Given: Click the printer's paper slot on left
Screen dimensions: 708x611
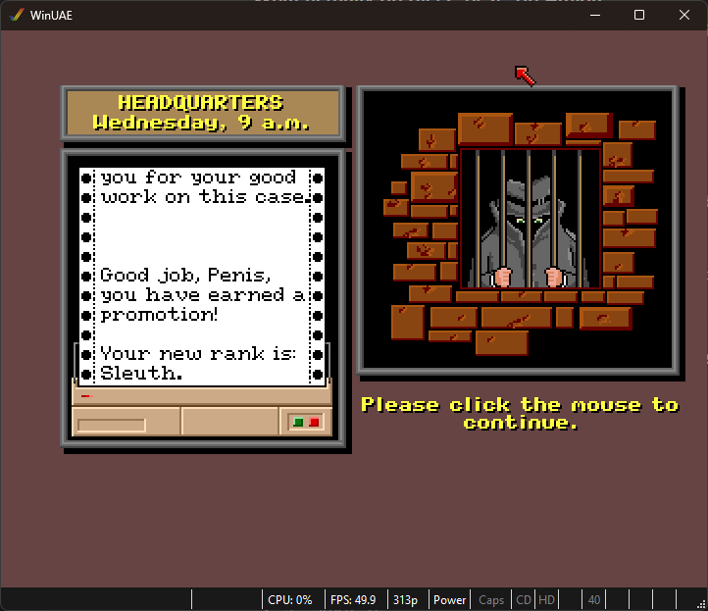Looking at the screenshot, I should point(112,425).
